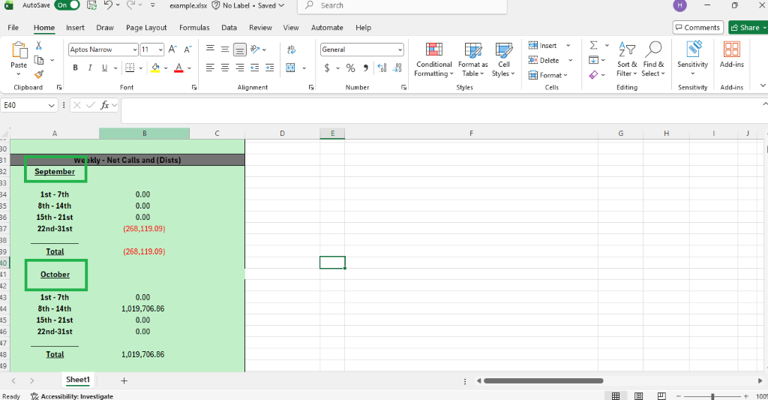The height and width of the screenshot is (400, 768).
Task: Open Find & Select menu
Action: (x=653, y=59)
